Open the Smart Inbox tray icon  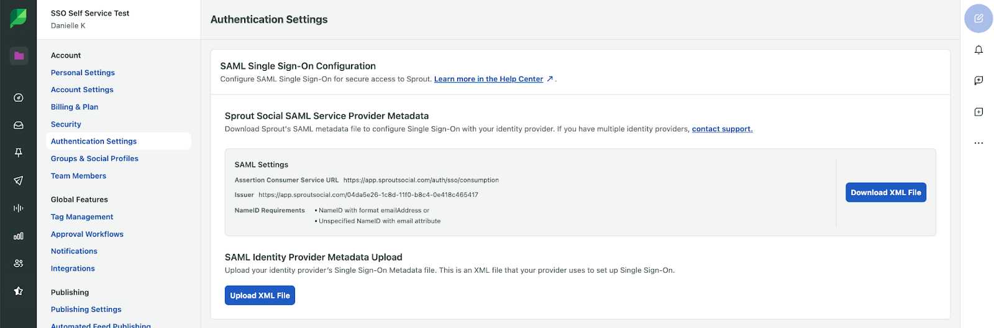pyautogui.click(x=19, y=125)
